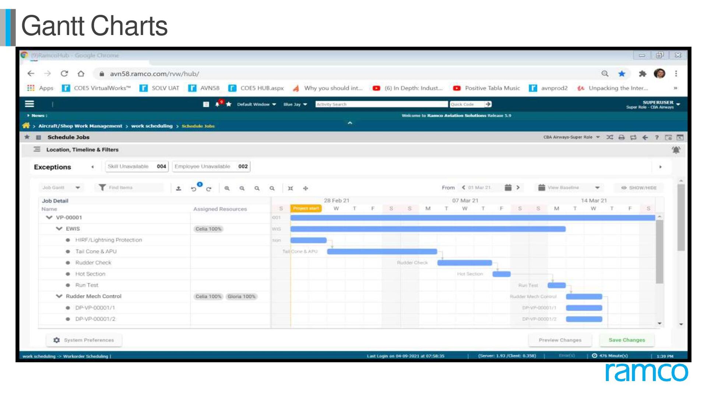Click the Quick Code field
This screenshot has height=398, width=707.
(467, 104)
